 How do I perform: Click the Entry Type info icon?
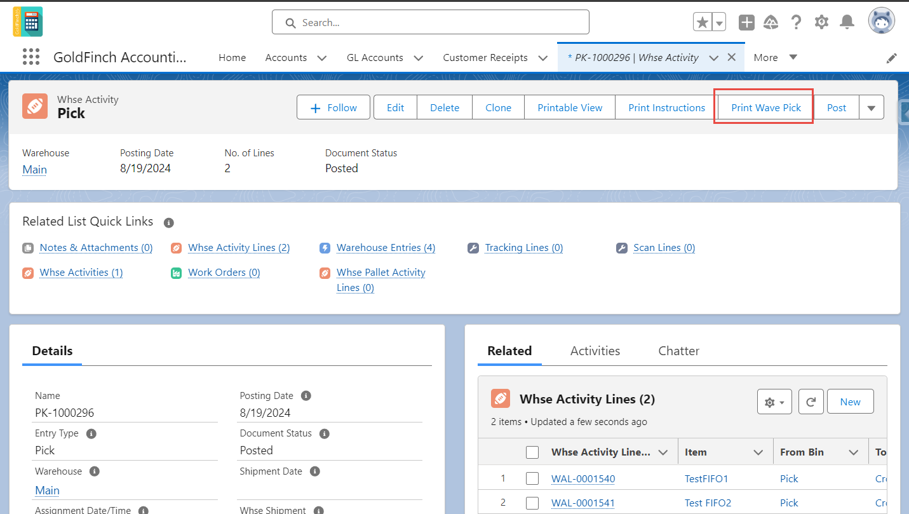click(x=91, y=433)
